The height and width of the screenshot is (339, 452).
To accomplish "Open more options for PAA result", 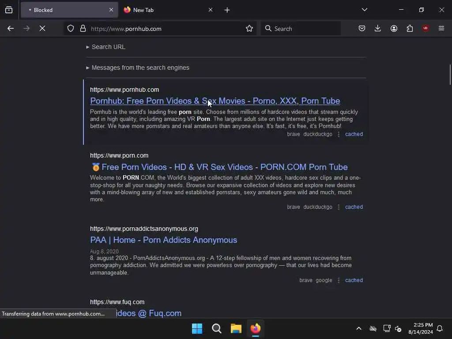I will click(x=339, y=280).
